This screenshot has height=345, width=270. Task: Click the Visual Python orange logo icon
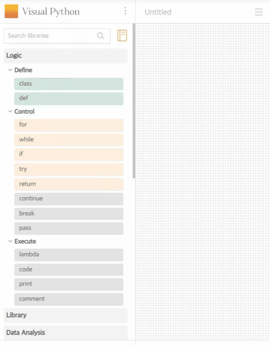[x=11, y=11]
